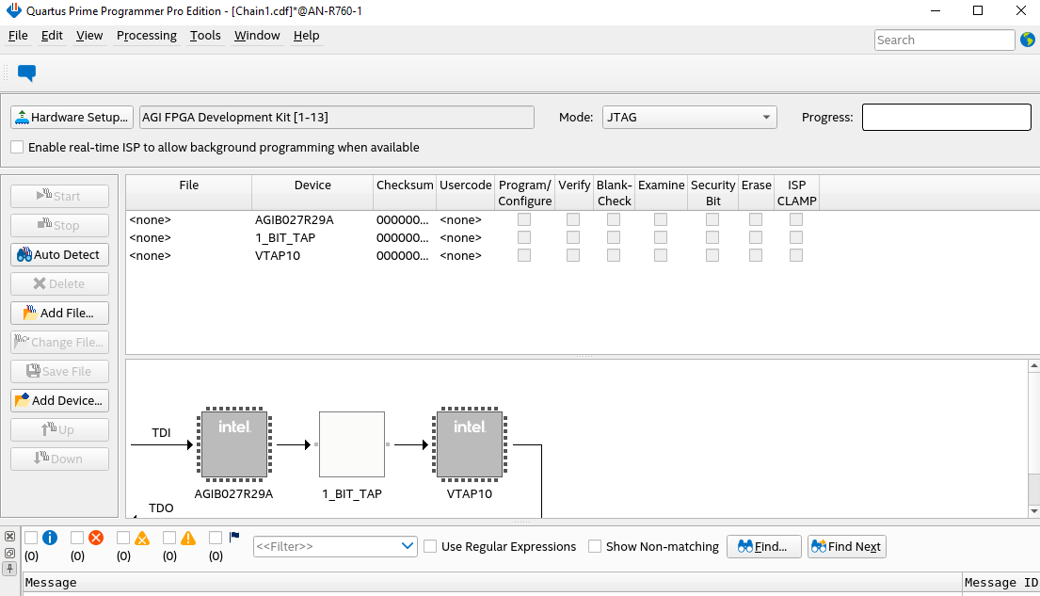Open the Mode JTAG dropdown
Screen dimensions: 1040x596
[x=689, y=118]
